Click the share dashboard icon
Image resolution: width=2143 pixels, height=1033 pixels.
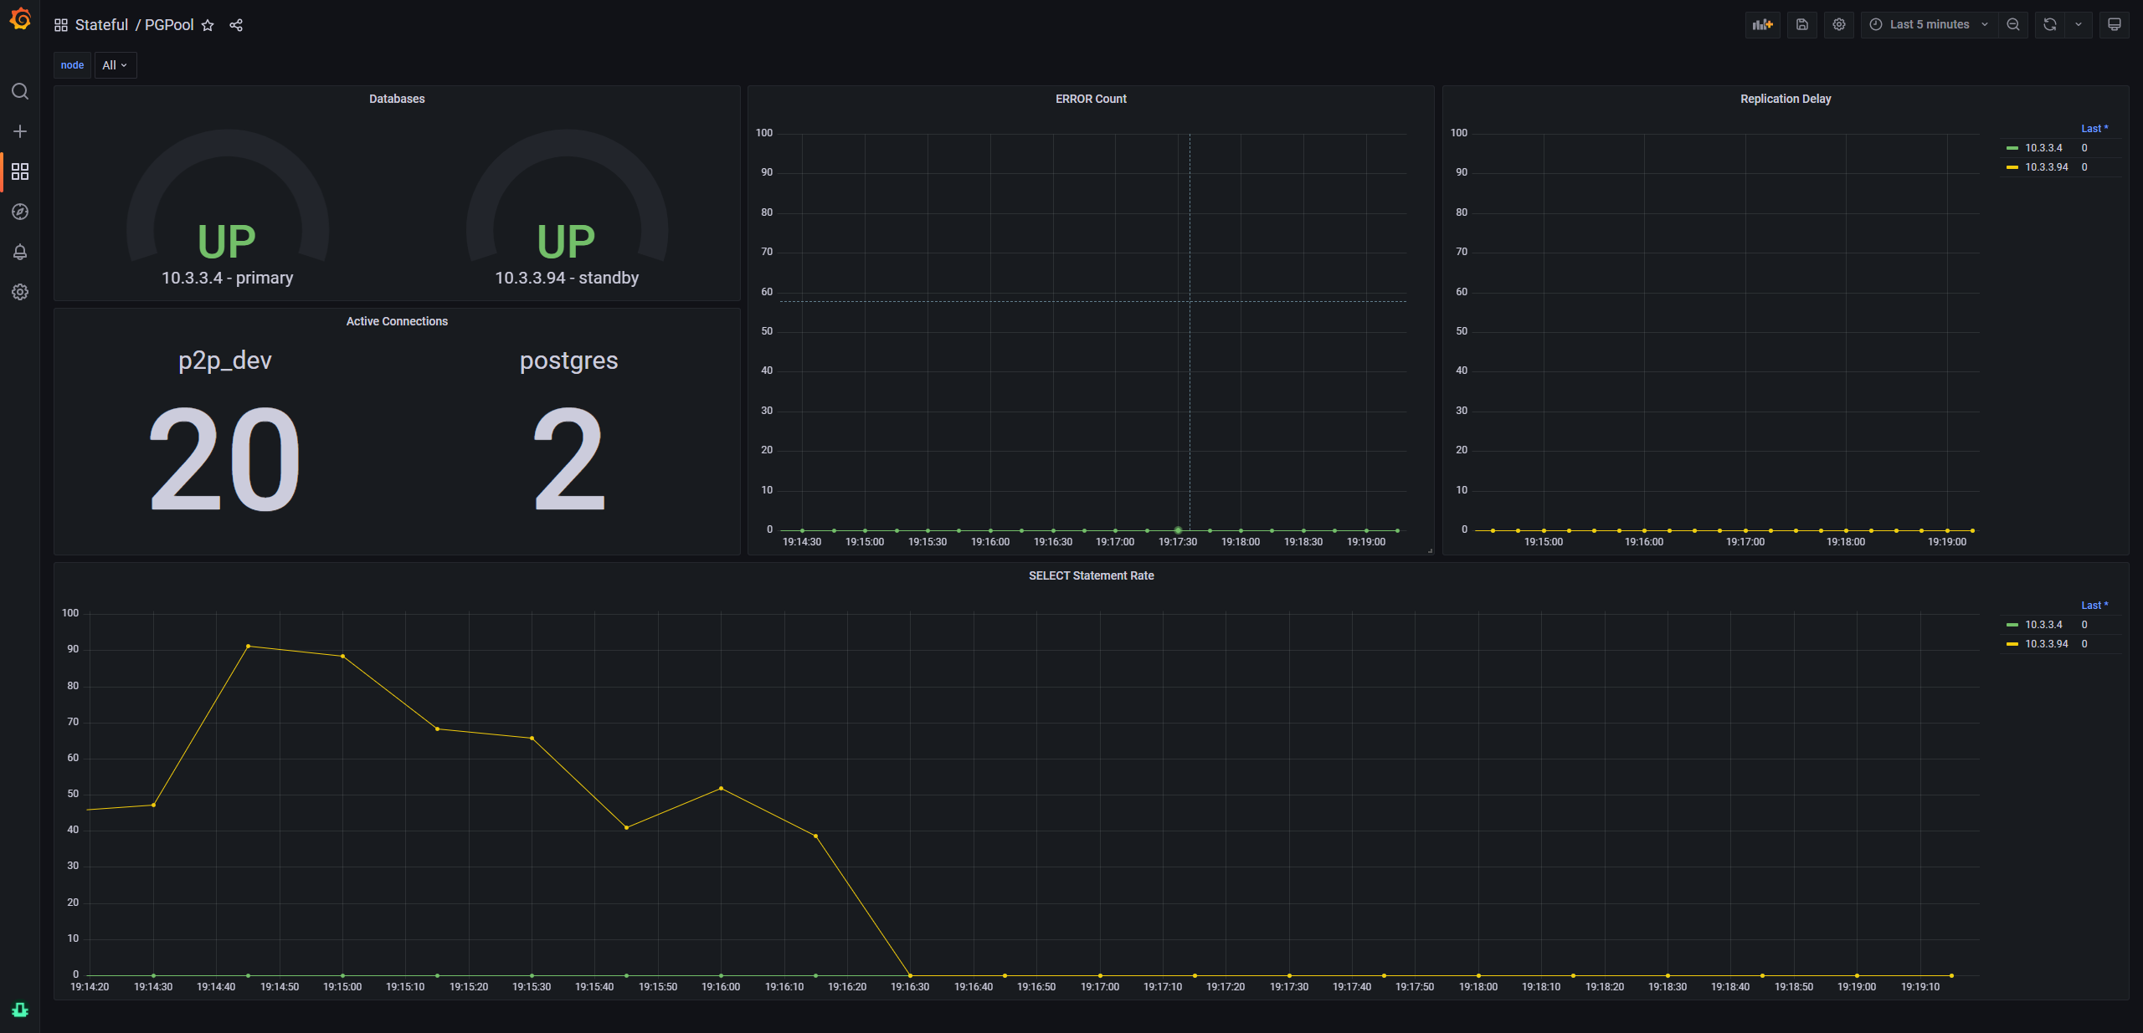[236, 25]
